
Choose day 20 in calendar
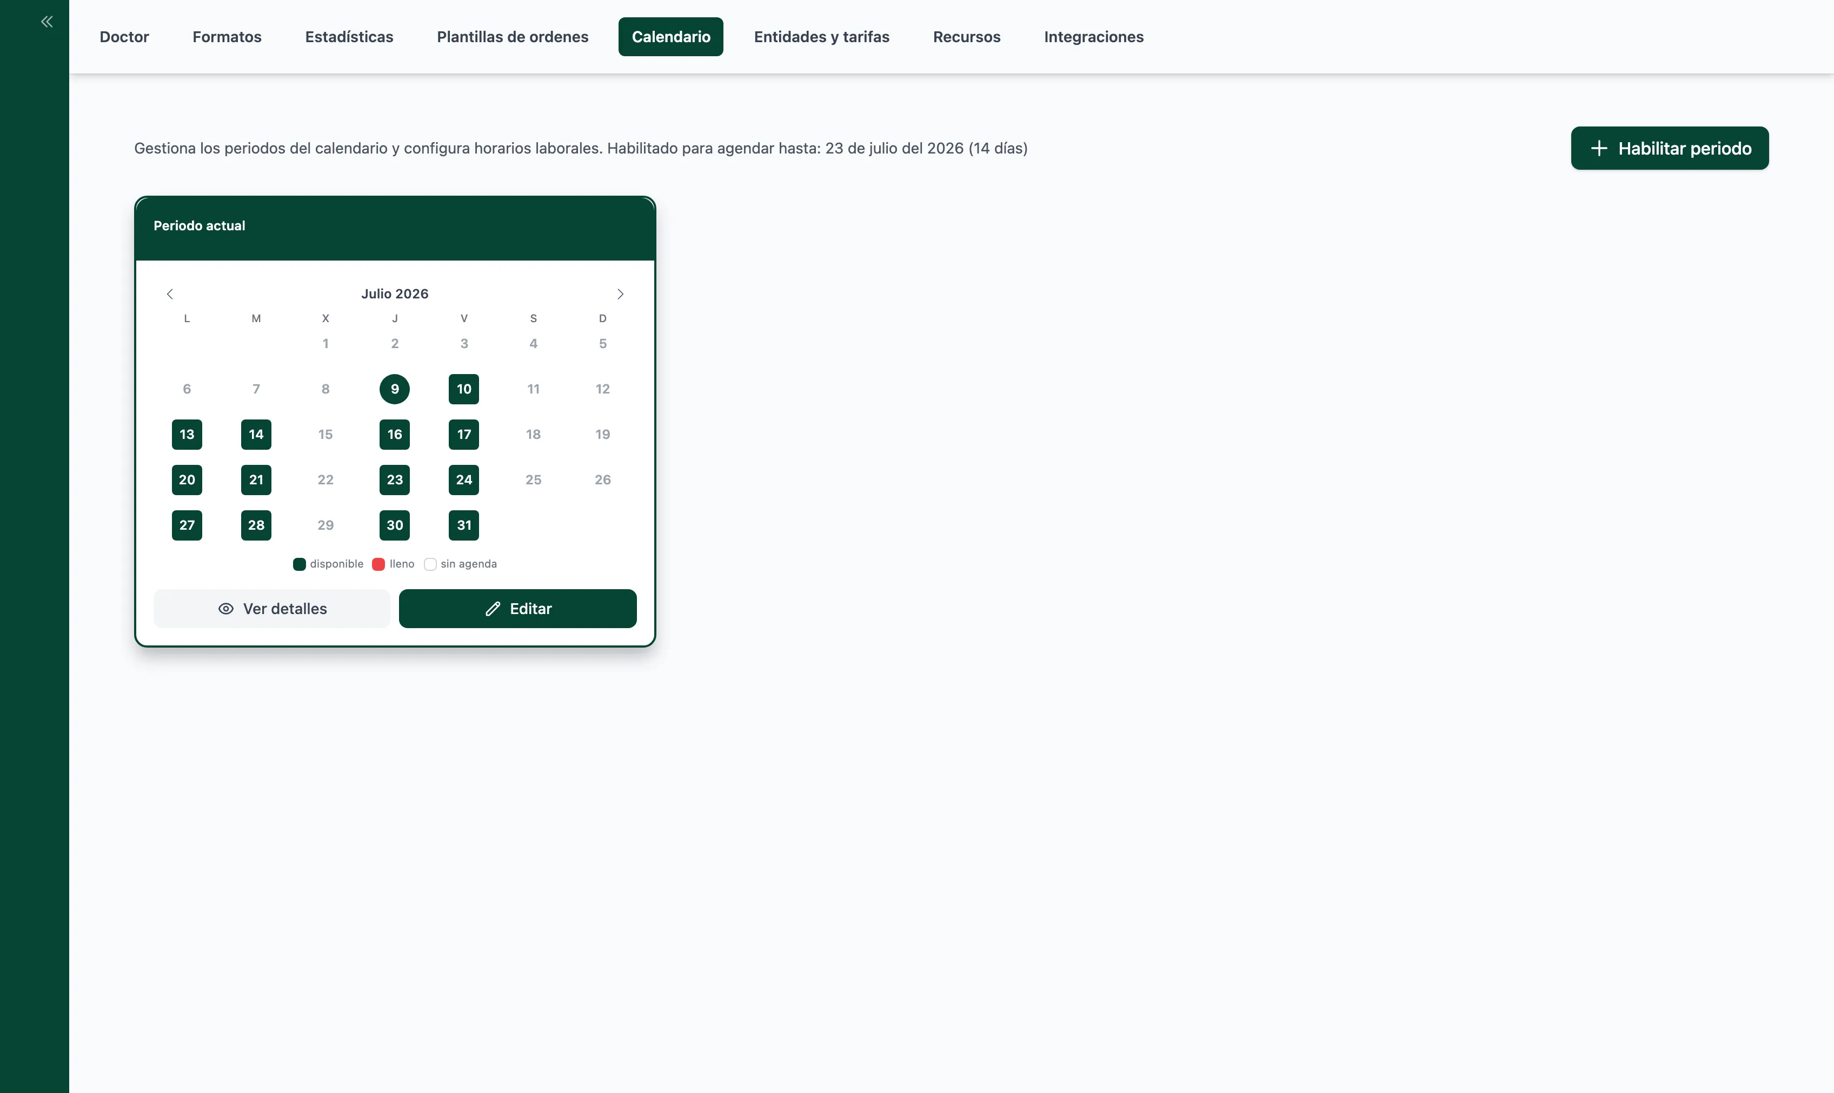tap(187, 479)
